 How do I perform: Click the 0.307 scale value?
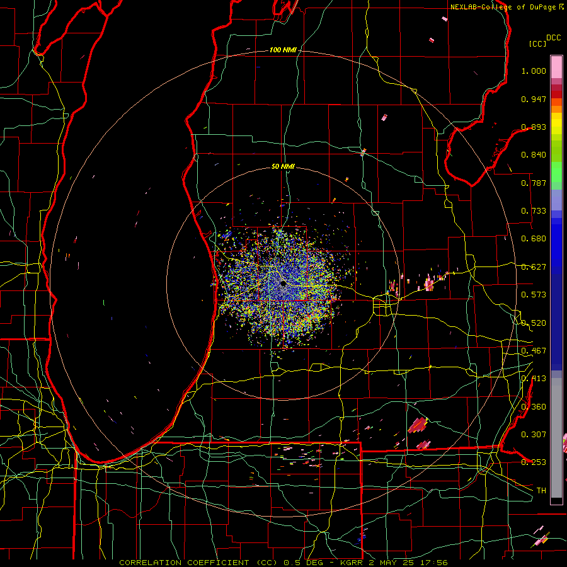534,435
